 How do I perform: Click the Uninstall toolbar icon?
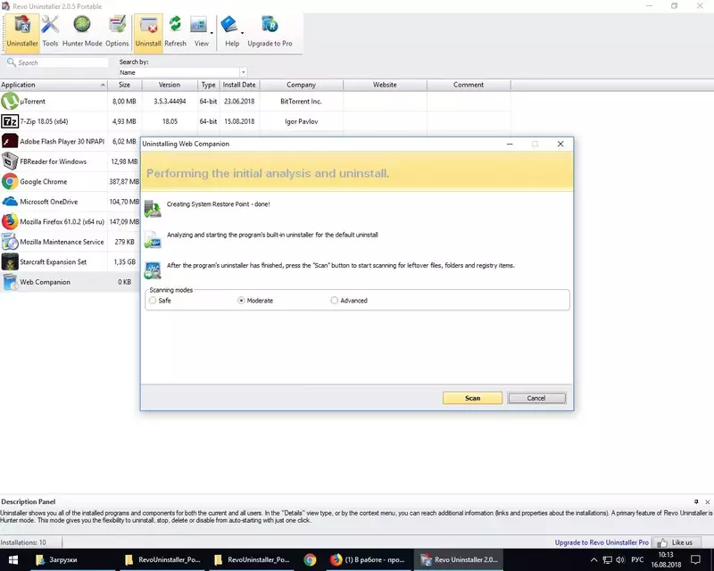148,31
